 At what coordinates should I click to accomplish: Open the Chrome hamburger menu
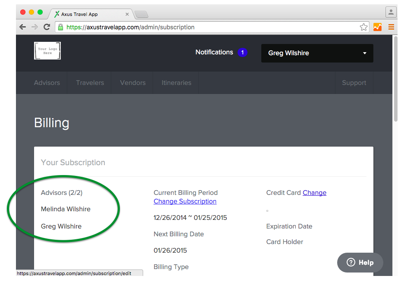[391, 27]
